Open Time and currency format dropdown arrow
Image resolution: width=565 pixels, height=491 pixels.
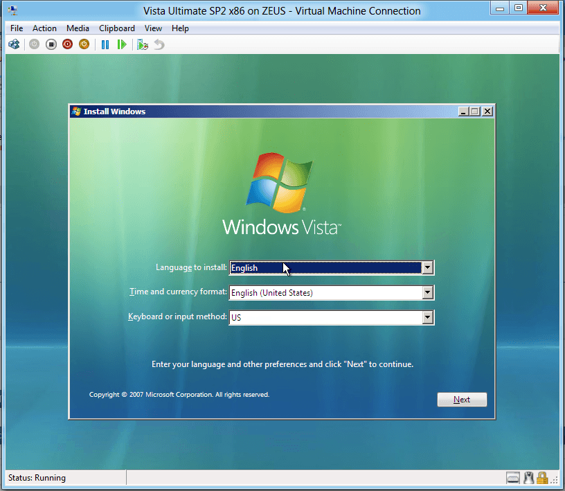point(428,293)
